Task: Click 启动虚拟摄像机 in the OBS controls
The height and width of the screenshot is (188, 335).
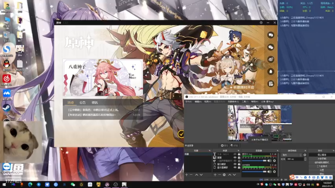Action: [322, 163]
